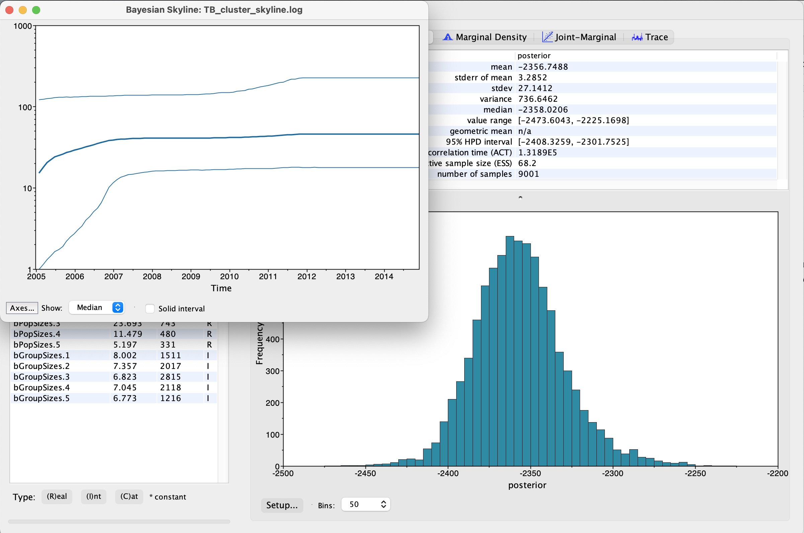Click the ACT value 1.3189E5
This screenshot has width=804, height=533.
click(537, 152)
